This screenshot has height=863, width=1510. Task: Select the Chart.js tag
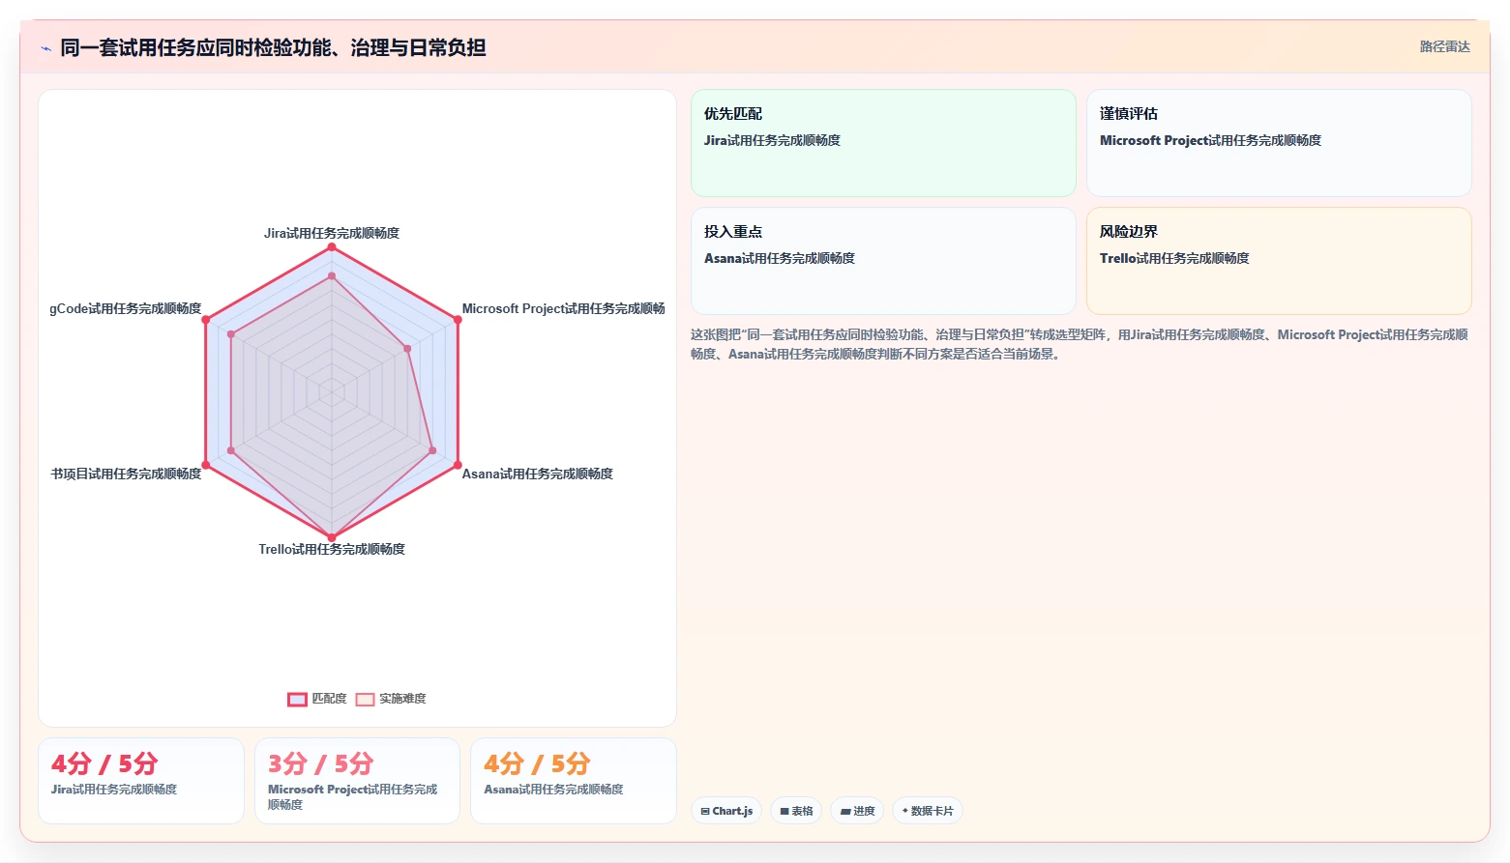(x=726, y=811)
